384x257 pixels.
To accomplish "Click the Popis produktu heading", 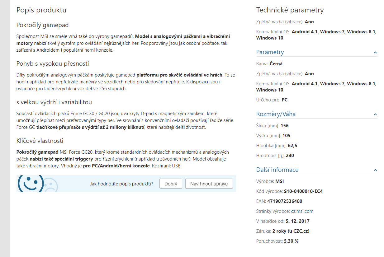I will pyautogui.click(x=41, y=10).
